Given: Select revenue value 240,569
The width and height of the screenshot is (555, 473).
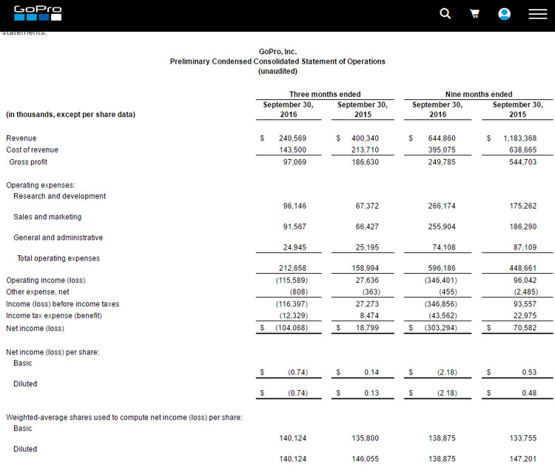Looking at the screenshot, I should [292, 138].
